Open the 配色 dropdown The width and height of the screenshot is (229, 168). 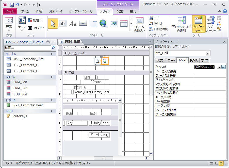(35, 20)
